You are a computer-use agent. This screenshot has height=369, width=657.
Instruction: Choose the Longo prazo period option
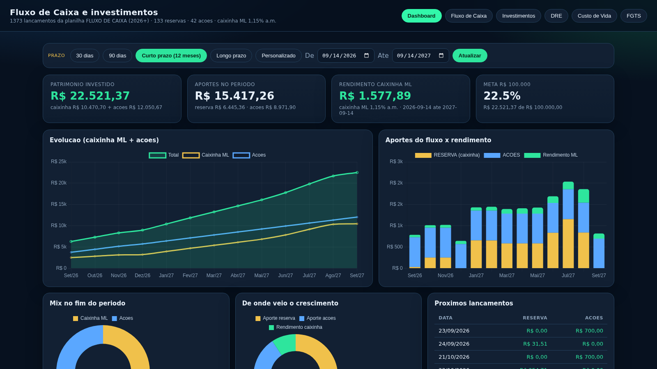tap(231, 56)
